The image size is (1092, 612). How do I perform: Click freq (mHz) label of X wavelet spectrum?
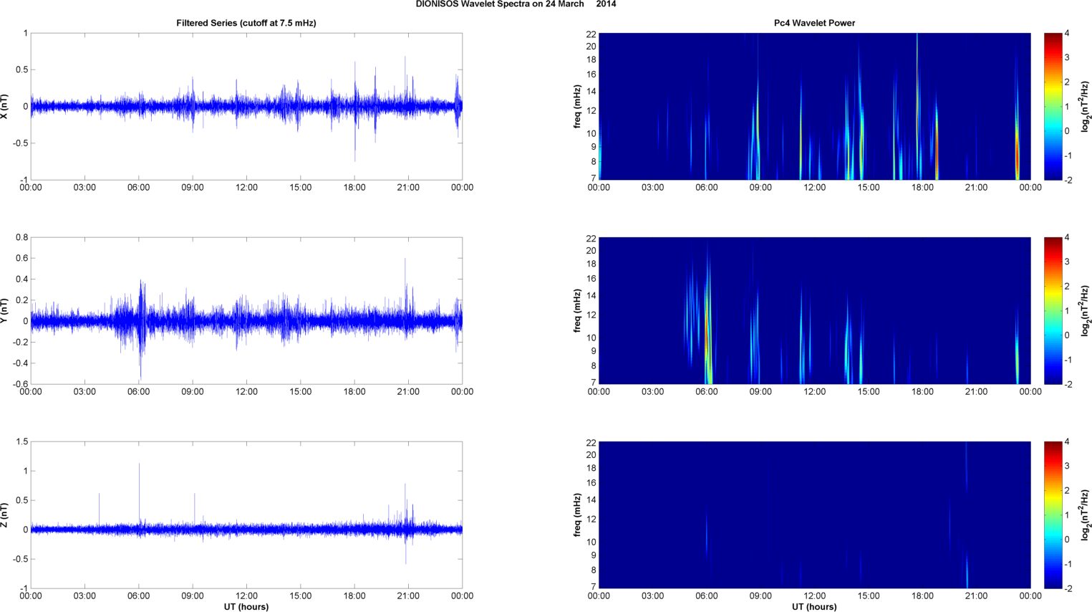point(577,106)
